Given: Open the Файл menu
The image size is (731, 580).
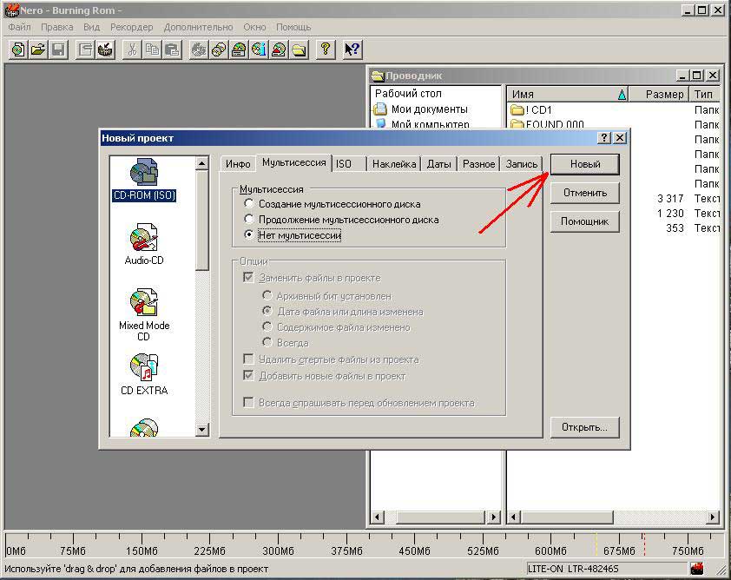Looking at the screenshot, I should tap(20, 27).
